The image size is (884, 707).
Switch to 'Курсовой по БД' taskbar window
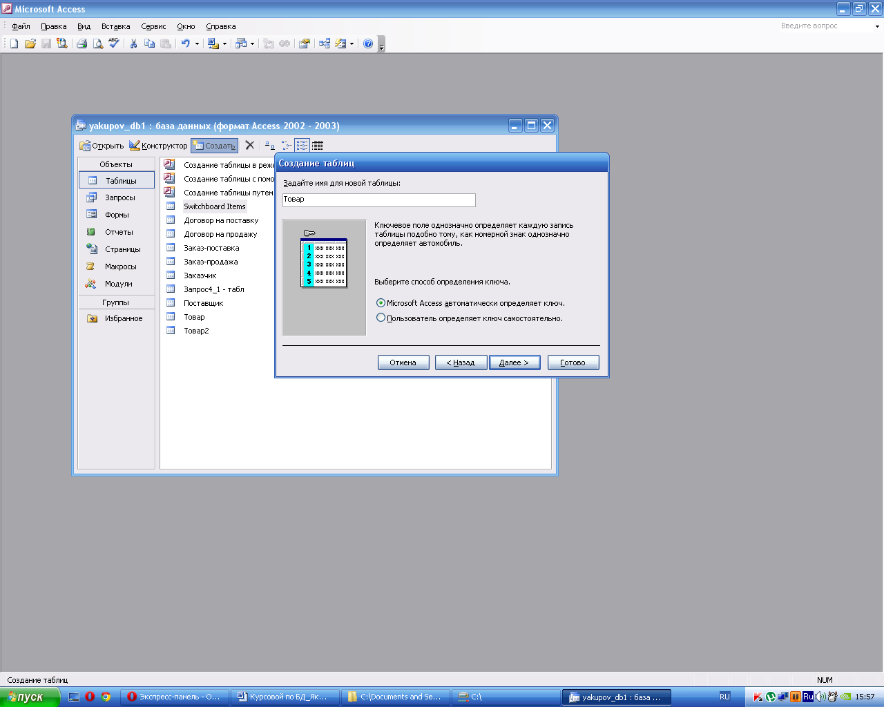pos(285,697)
